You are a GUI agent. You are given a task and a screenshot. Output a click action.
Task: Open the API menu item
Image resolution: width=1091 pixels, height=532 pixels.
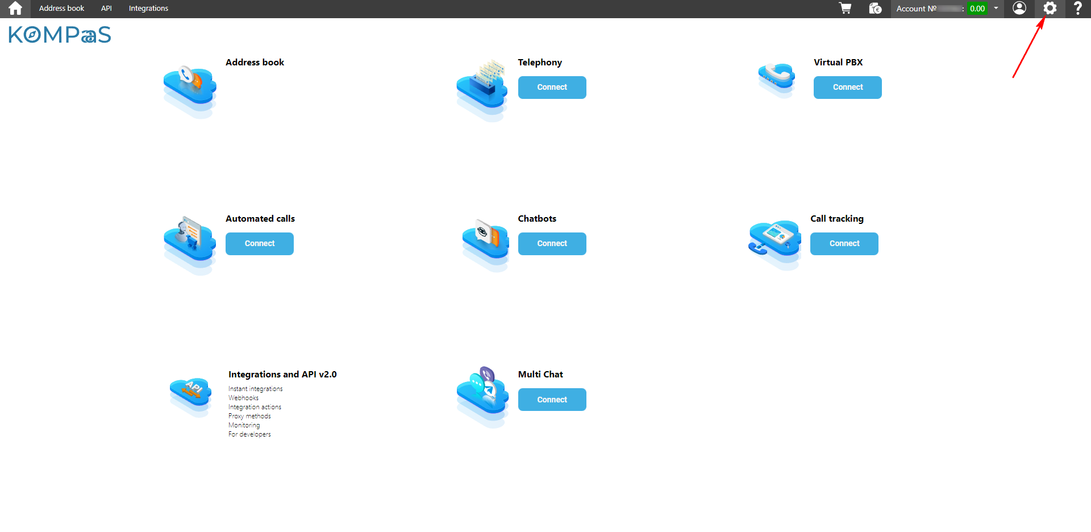click(x=106, y=9)
